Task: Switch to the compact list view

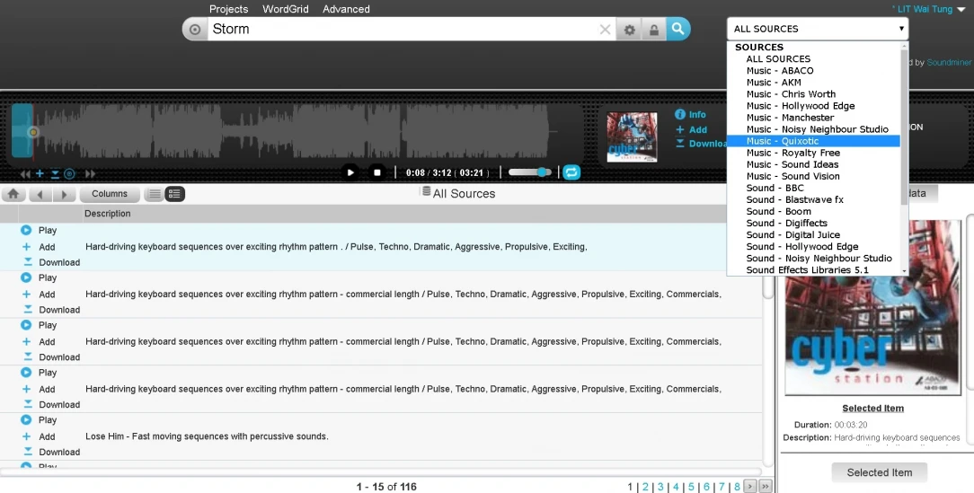Action: (x=155, y=194)
